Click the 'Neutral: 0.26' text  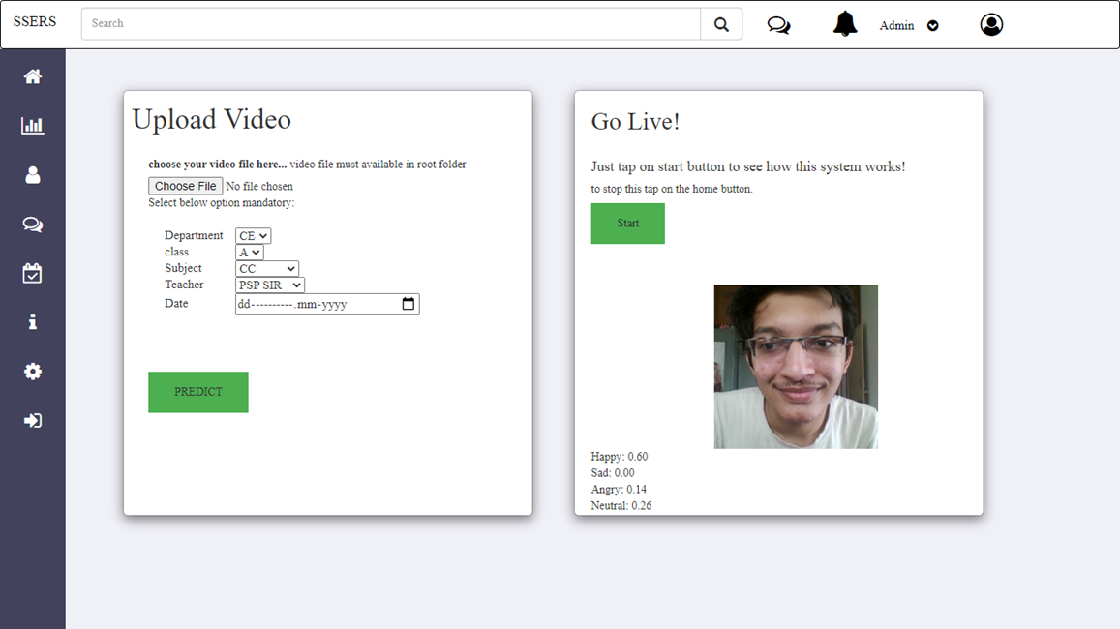tap(621, 505)
